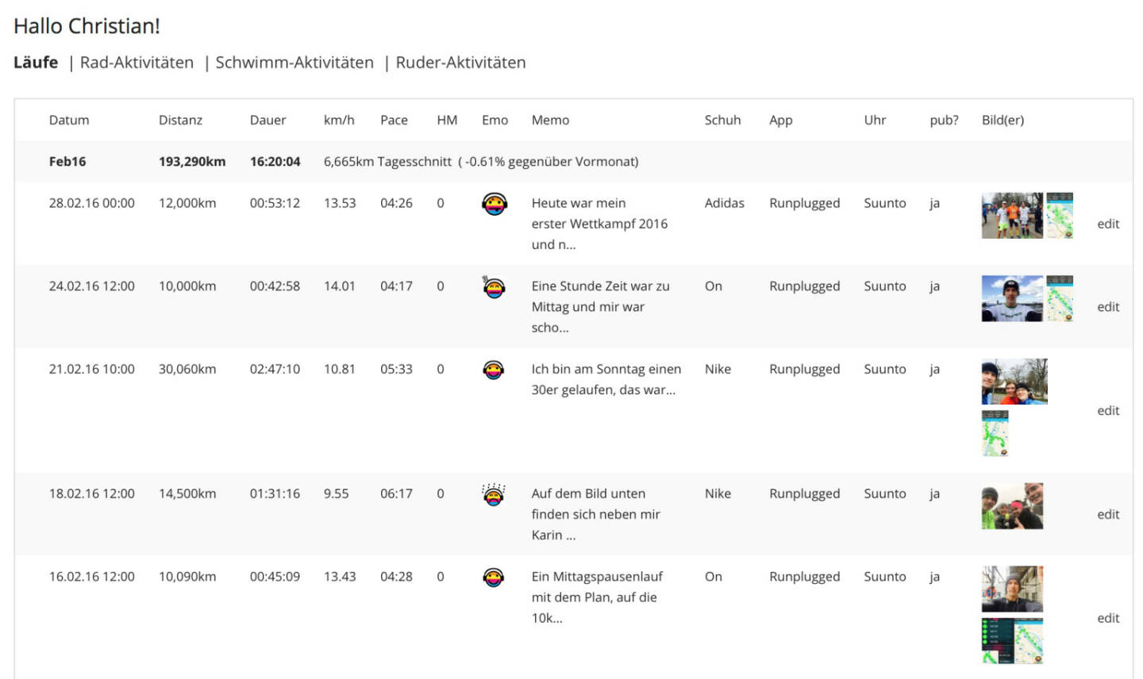
Task: Open selfie photo of the 24.02.16 run
Action: pyautogui.click(x=1012, y=298)
